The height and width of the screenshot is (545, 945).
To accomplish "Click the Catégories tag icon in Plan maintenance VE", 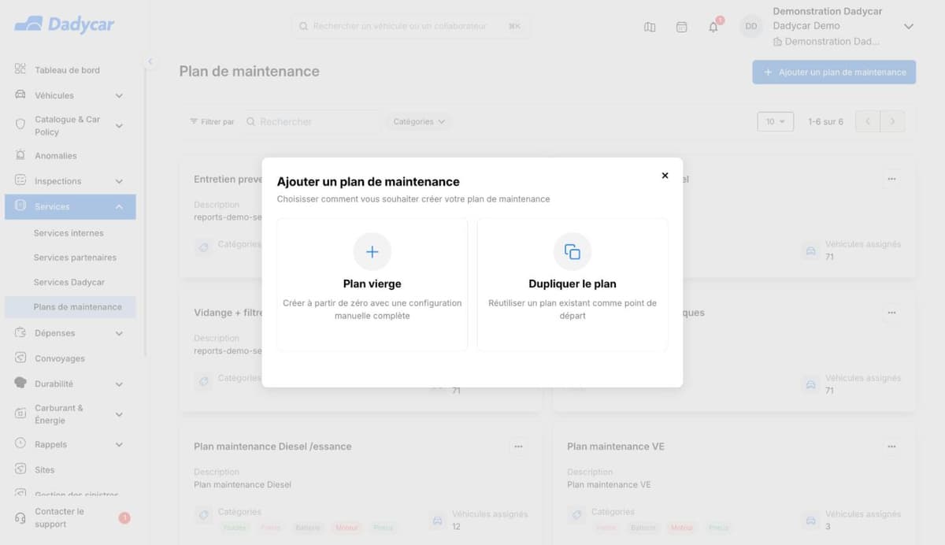I will click(x=576, y=514).
